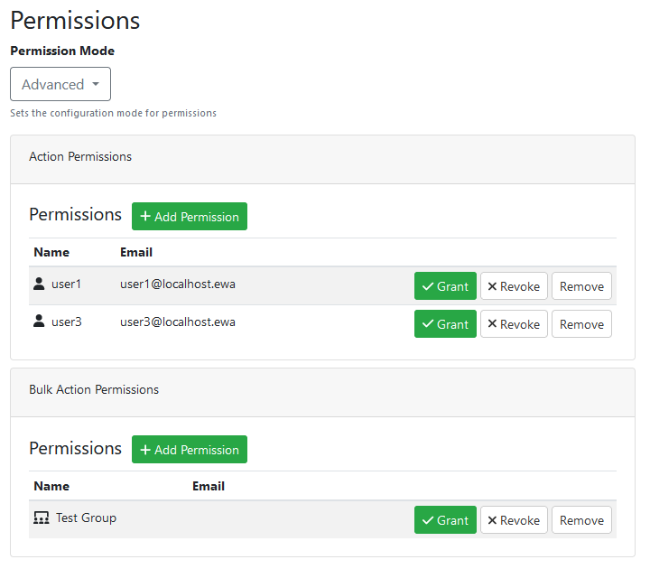Click the user3 person icon

click(x=39, y=322)
